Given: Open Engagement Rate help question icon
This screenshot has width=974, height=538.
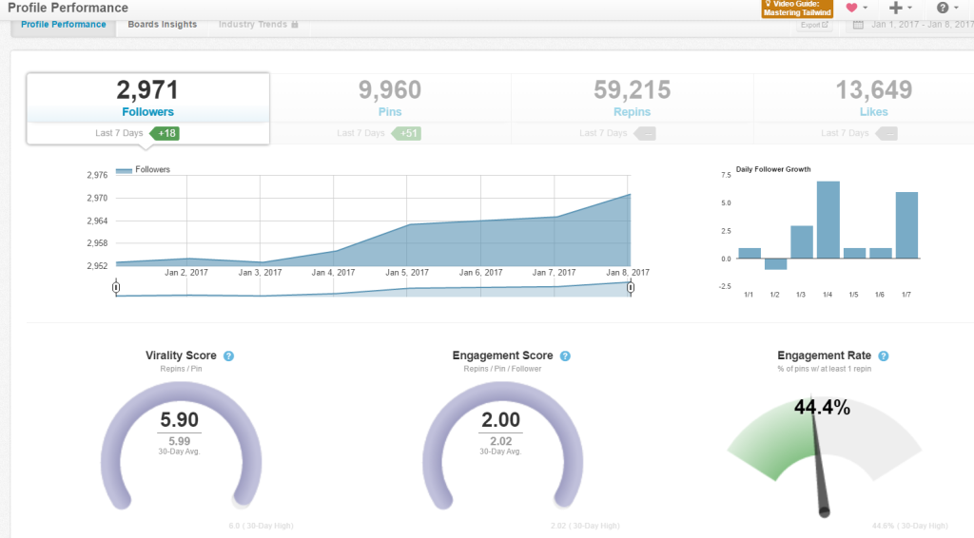Looking at the screenshot, I should 884,356.
